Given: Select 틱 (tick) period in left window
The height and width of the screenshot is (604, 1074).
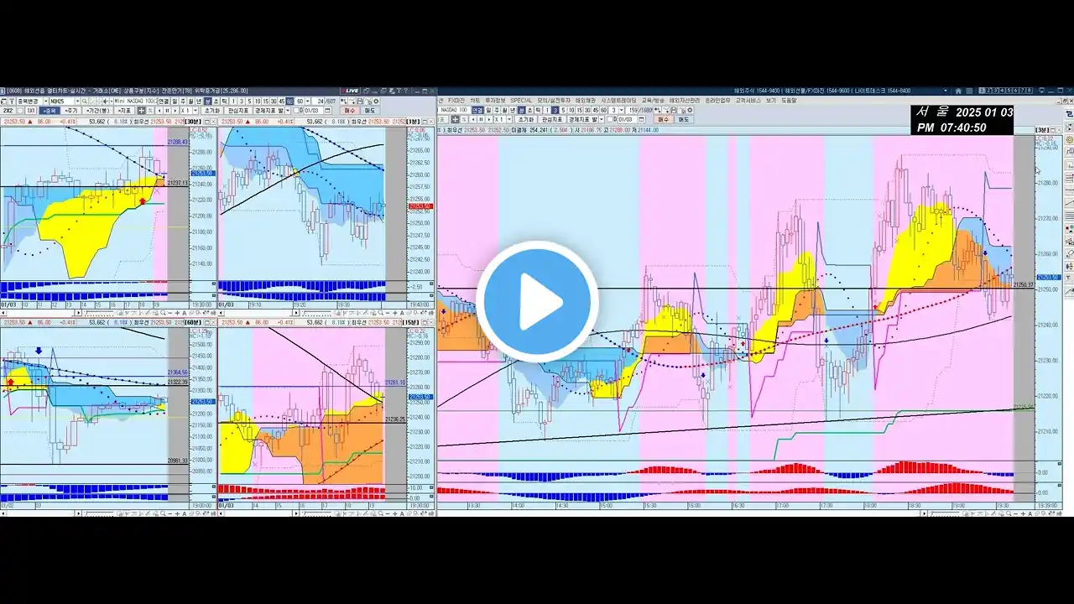Looking at the screenshot, I should pos(224,101).
